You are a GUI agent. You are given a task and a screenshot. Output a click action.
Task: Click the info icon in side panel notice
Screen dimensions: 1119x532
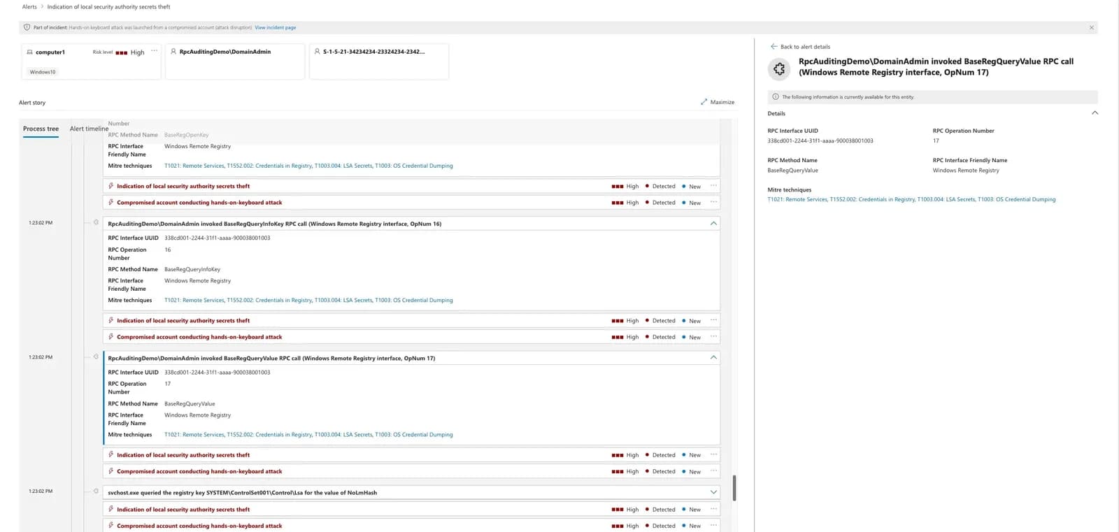[x=775, y=97]
